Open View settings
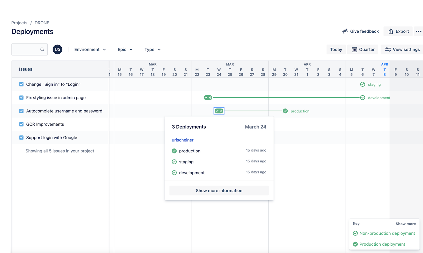 (x=401, y=49)
